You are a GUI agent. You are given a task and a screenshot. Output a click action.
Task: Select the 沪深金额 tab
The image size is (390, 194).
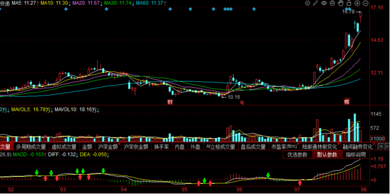(x=108, y=146)
